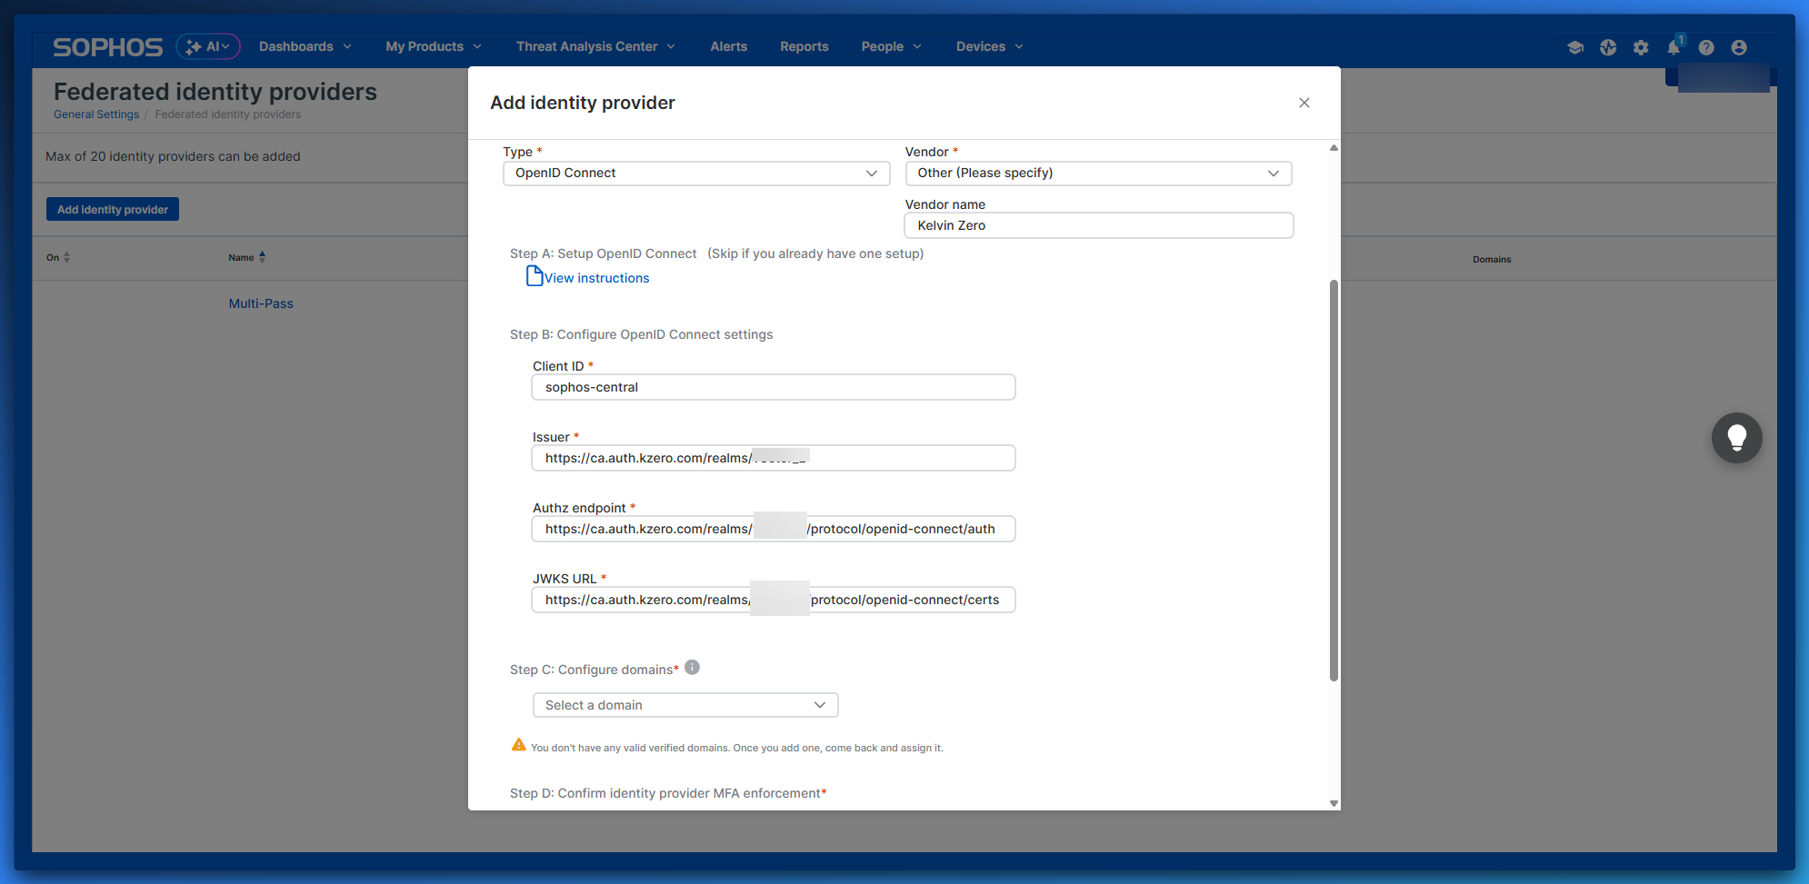
Task: Open the Dashboards menu
Action: click(x=305, y=46)
